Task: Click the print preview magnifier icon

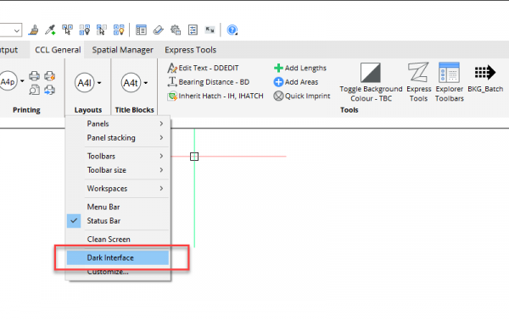Action: [x=35, y=90]
